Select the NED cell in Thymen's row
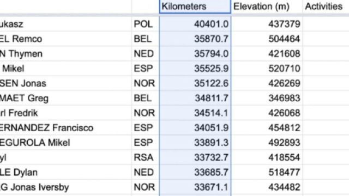The height and width of the screenshot is (196, 349). click(146, 54)
